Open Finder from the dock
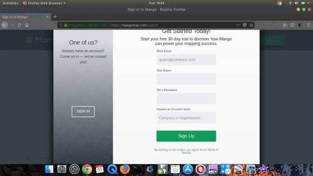 coord(49,169)
